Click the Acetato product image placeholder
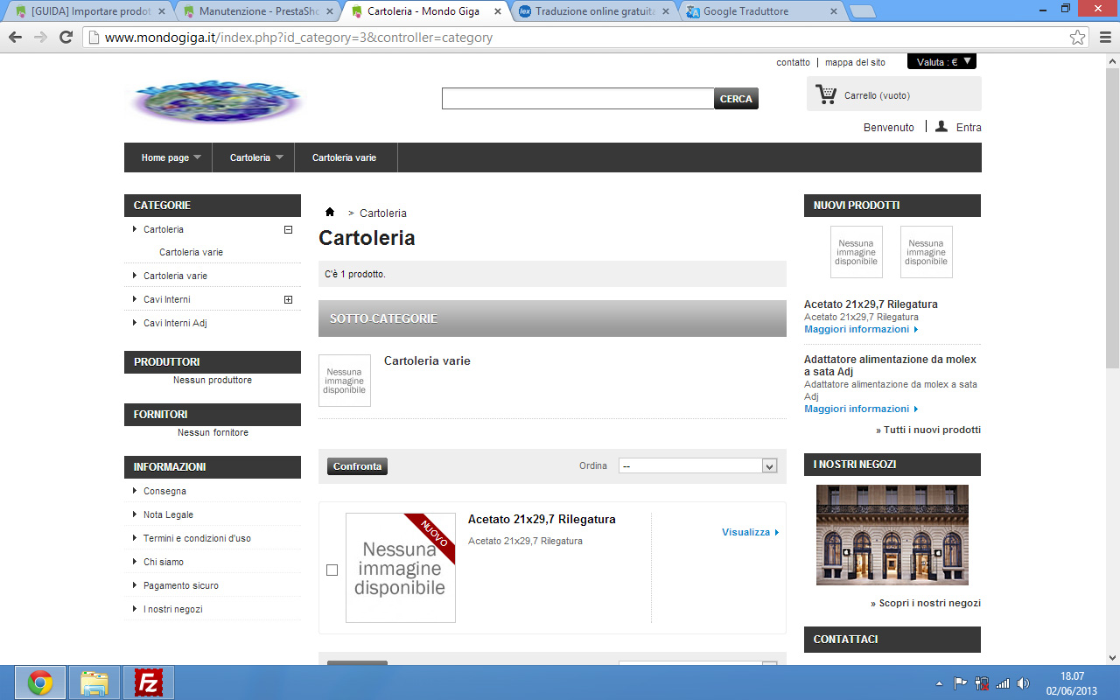 401,568
